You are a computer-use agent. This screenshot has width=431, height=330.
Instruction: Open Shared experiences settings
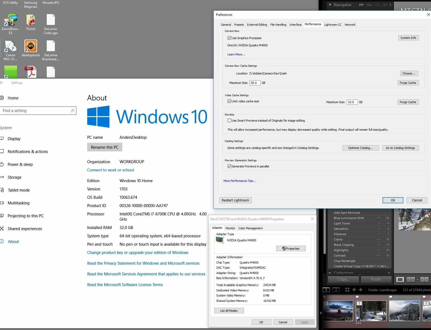(25, 229)
